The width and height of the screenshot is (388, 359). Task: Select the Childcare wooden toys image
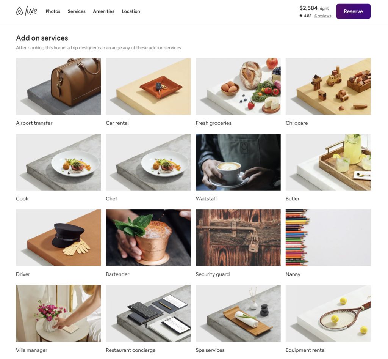pyautogui.click(x=328, y=87)
